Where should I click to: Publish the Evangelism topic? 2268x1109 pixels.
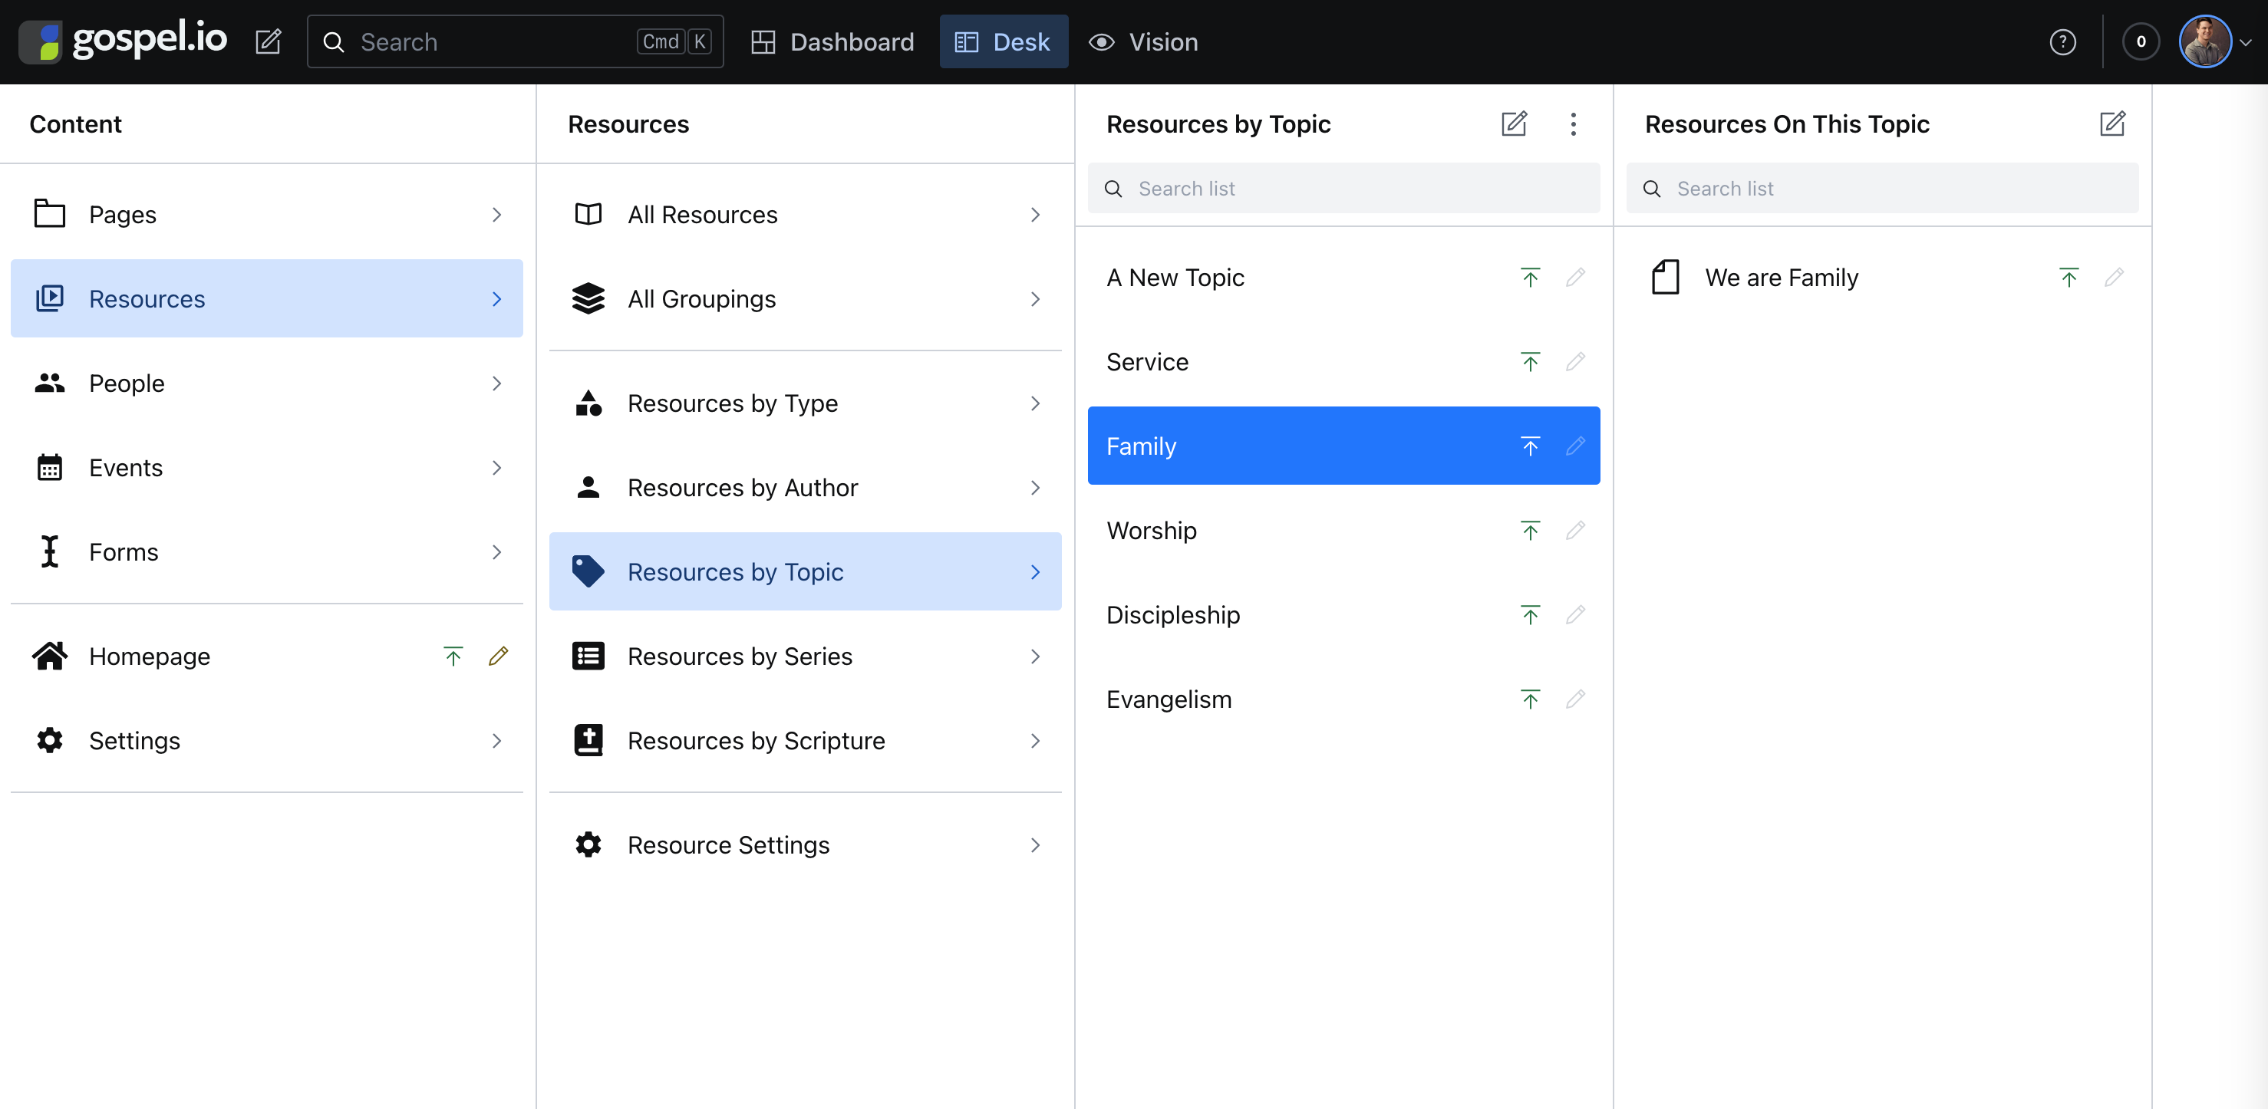click(x=1530, y=699)
